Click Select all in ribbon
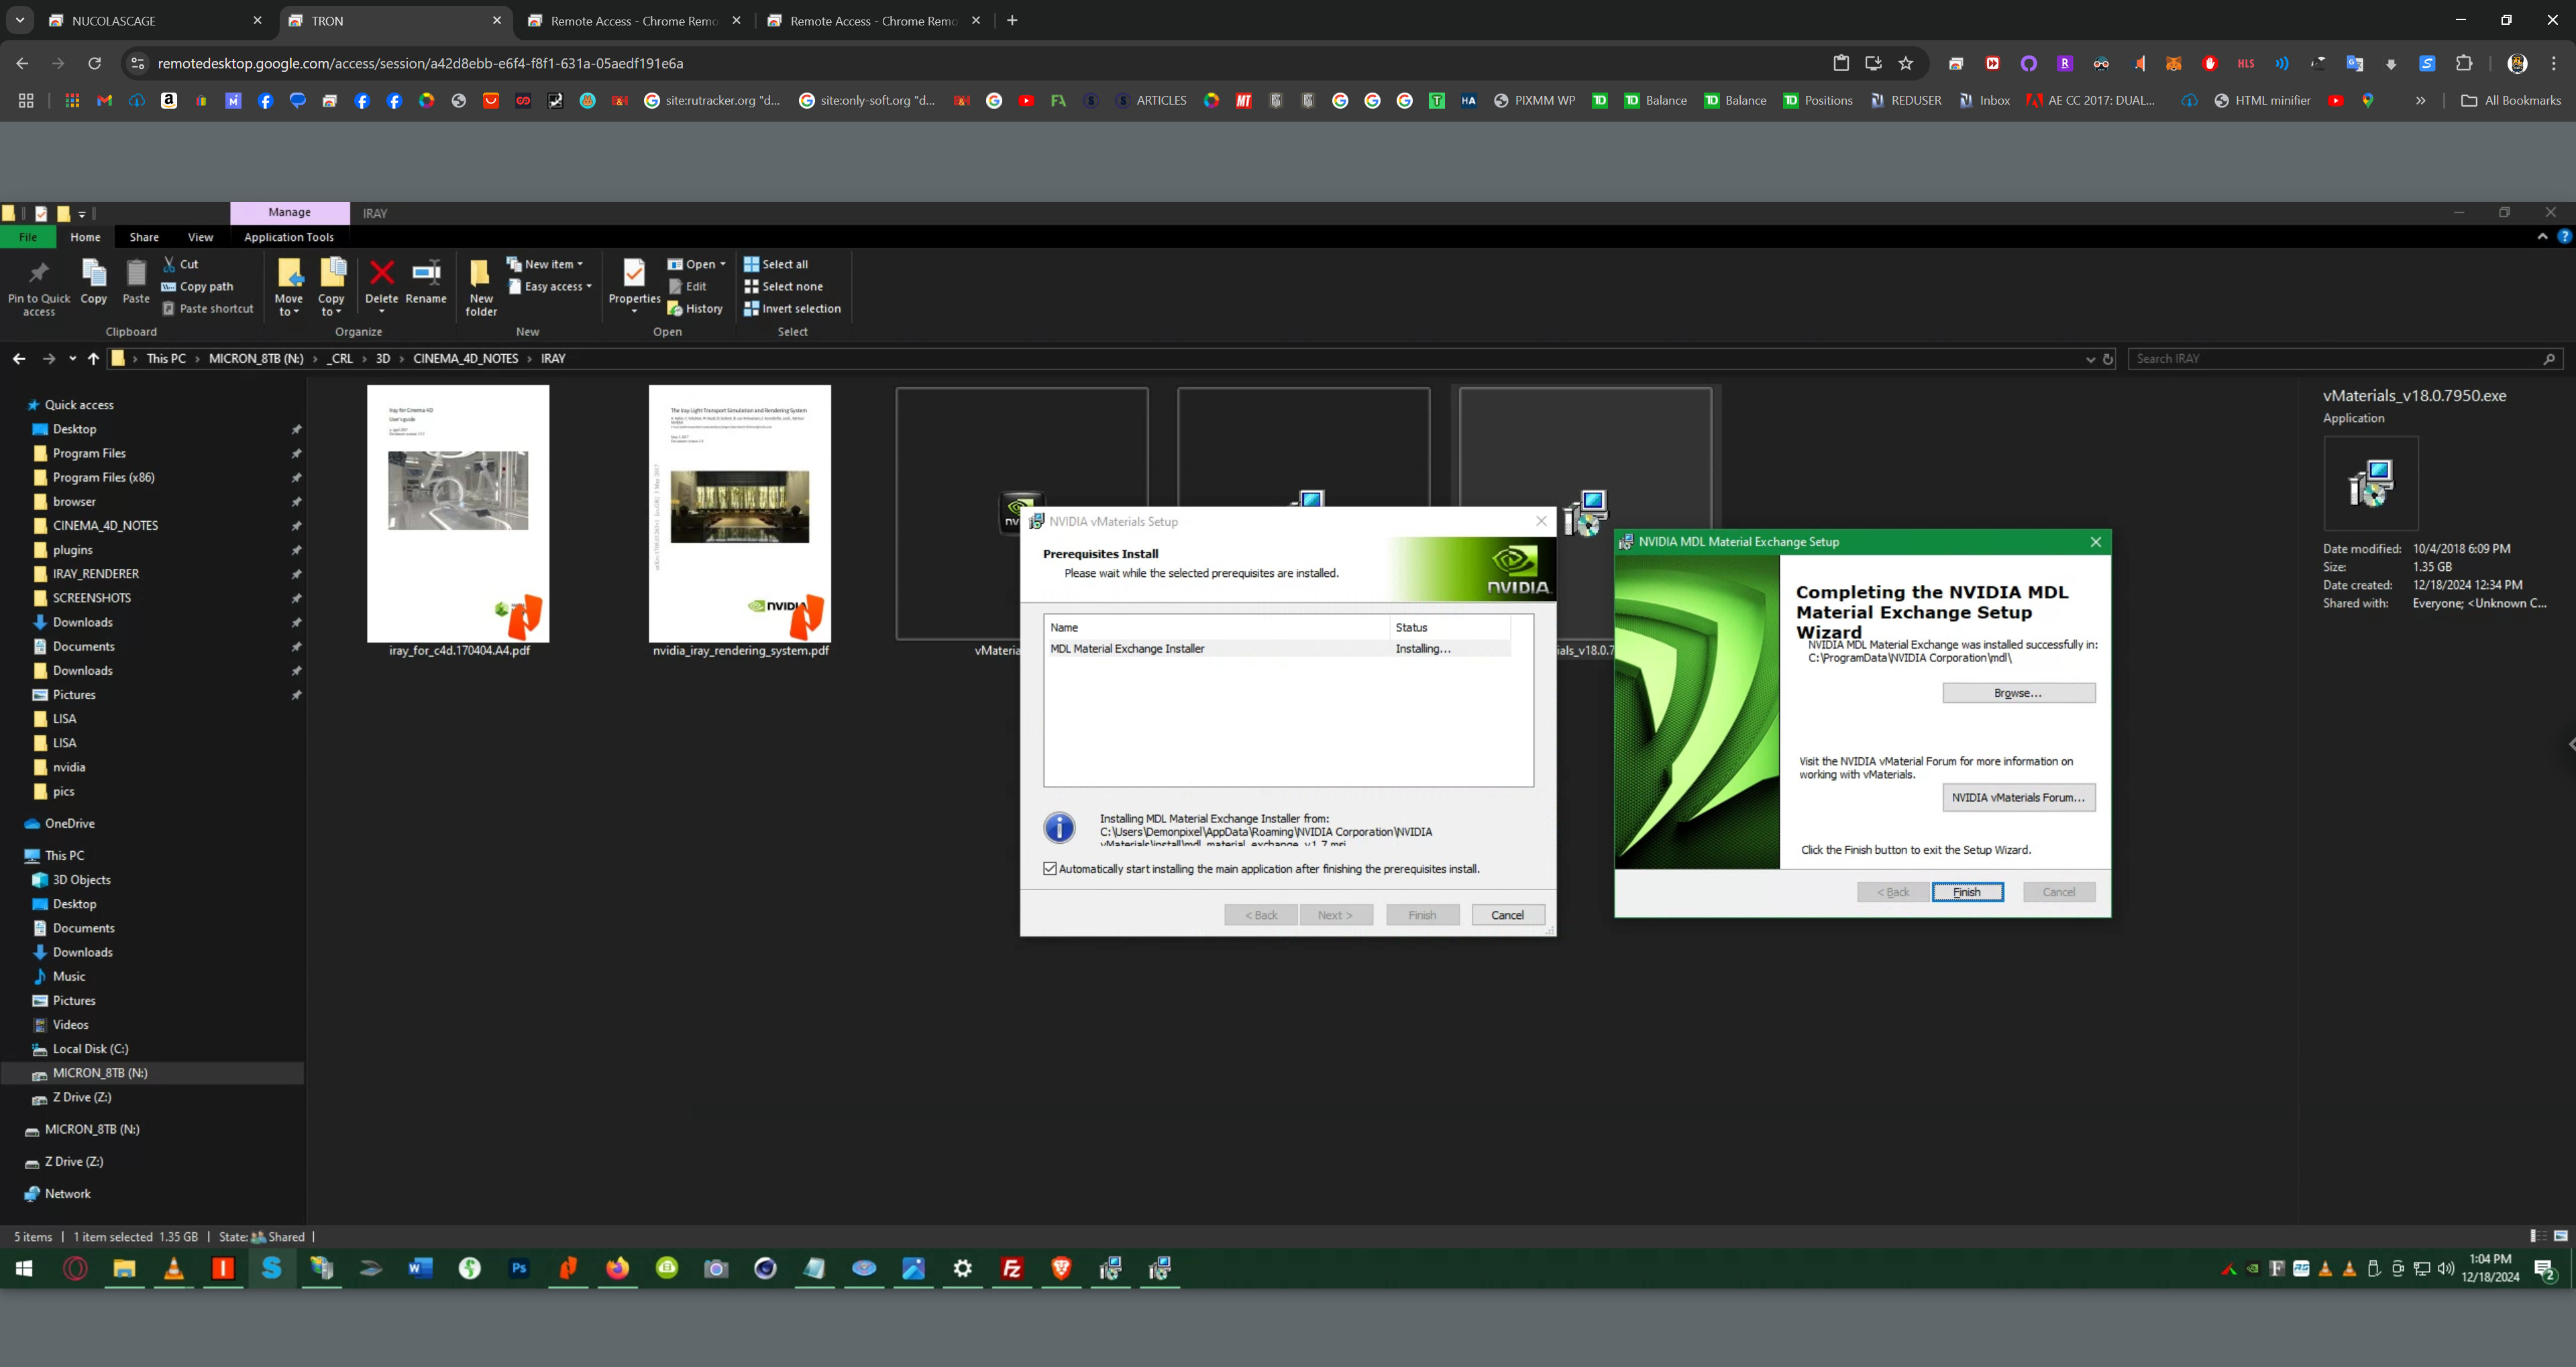2576x1367 pixels. (776, 264)
